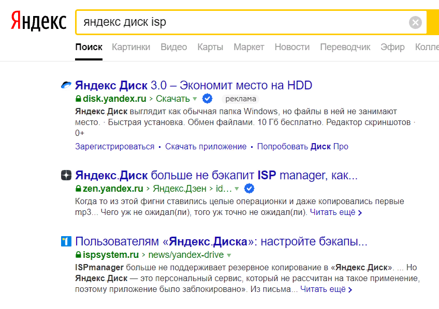Click the news/yandex-drive breadcrumb
This screenshot has height=309, width=439.
186,255
